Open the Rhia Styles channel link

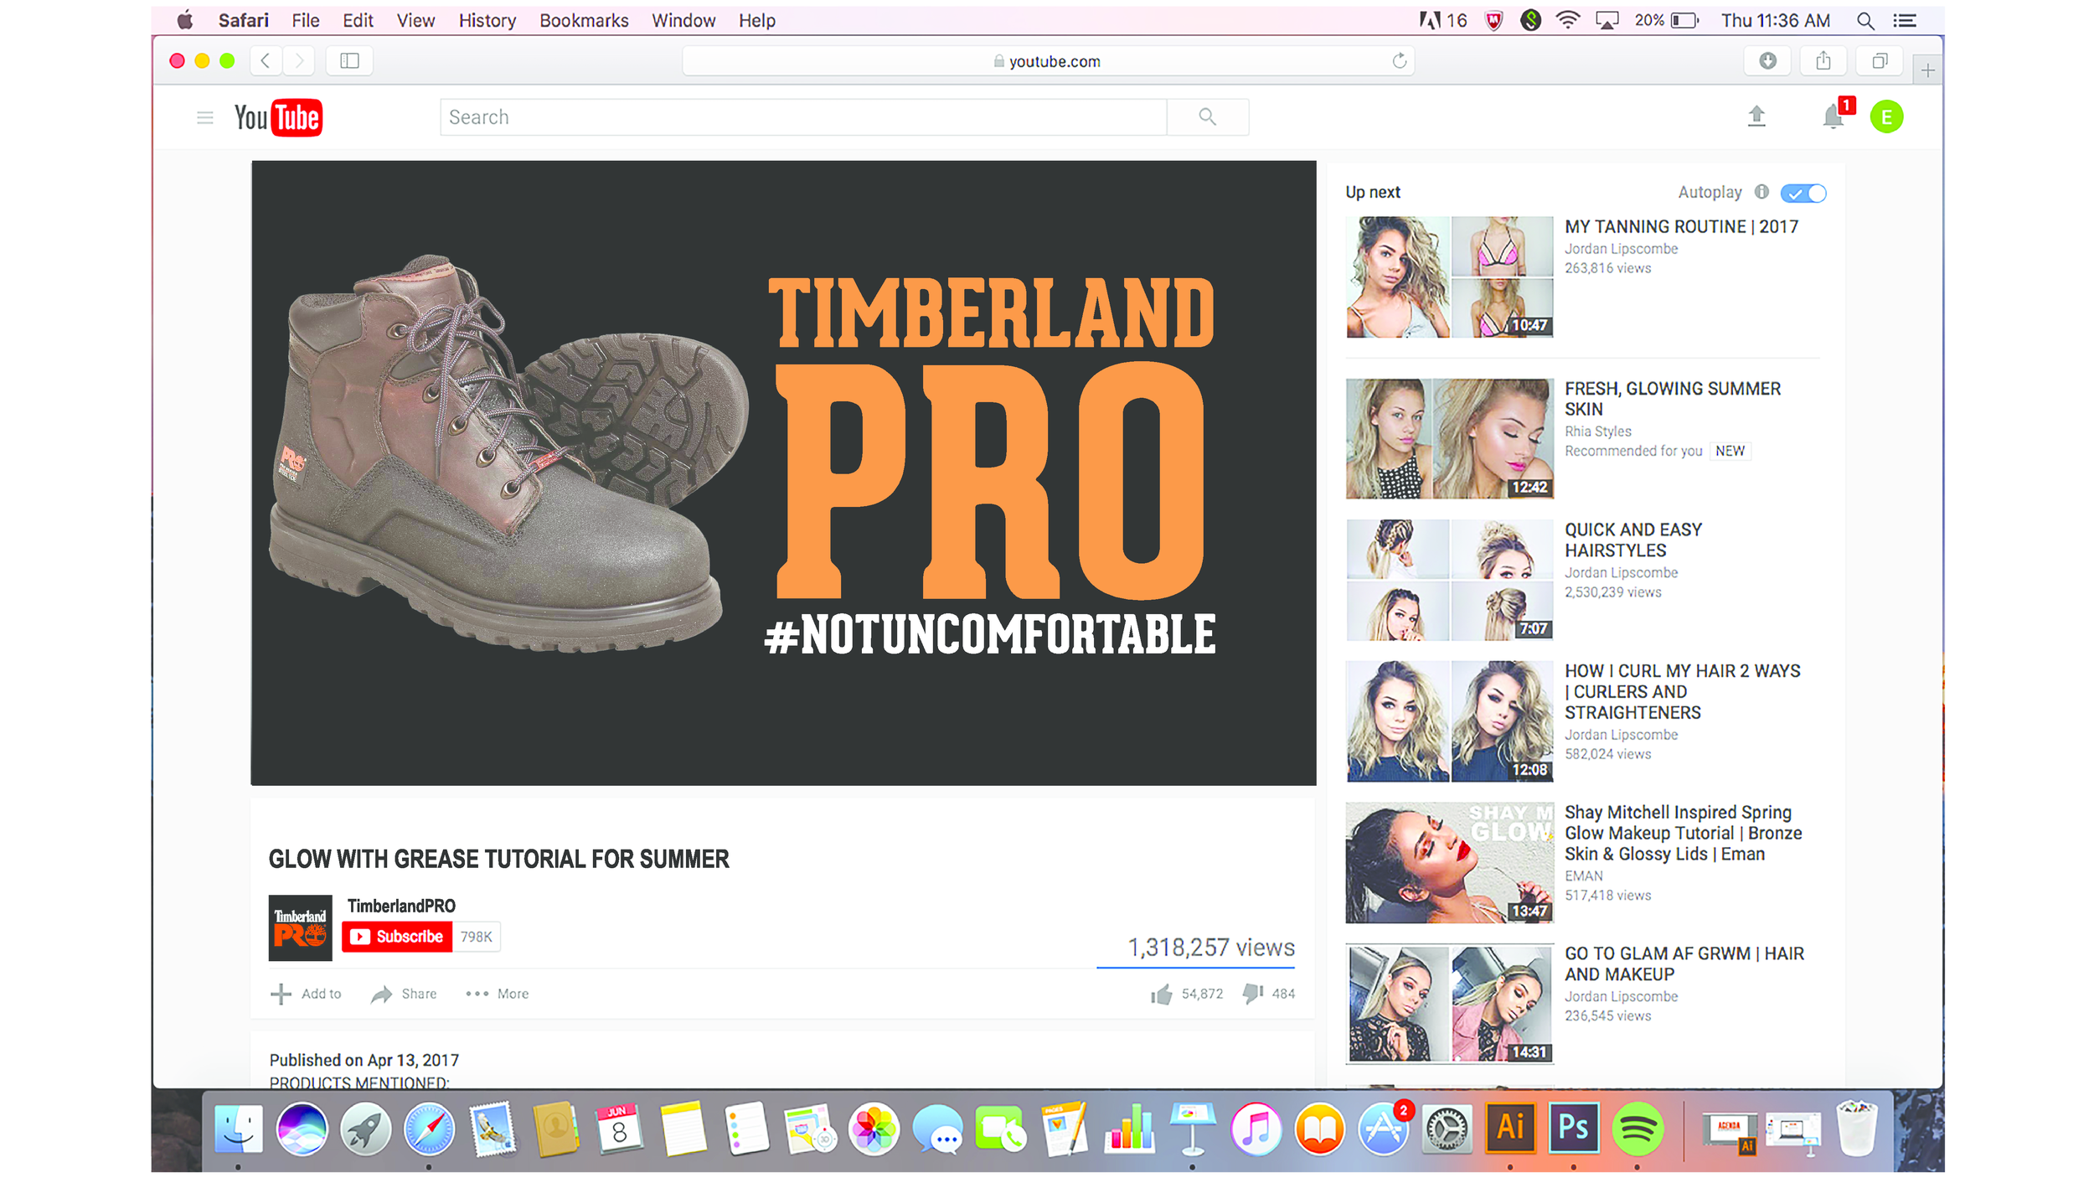coord(1598,431)
